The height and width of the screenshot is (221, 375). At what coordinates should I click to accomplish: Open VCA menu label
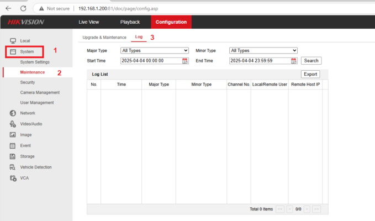(x=24, y=178)
